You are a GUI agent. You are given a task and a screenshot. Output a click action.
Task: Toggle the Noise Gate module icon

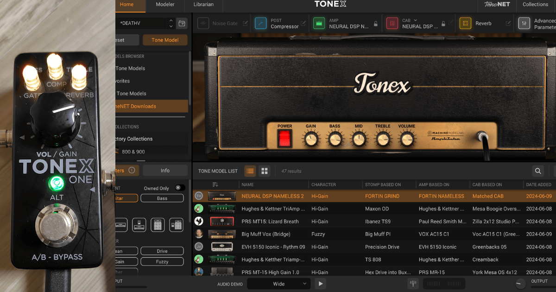tap(203, 23)
